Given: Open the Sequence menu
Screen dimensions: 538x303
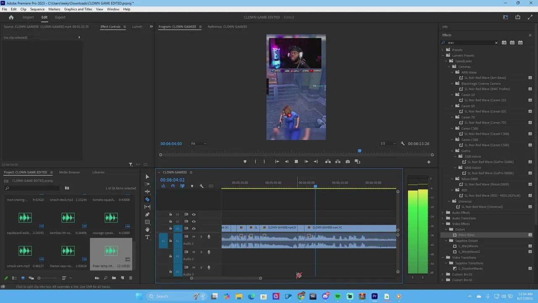Looking at the screenshot, I should (37, 9).
